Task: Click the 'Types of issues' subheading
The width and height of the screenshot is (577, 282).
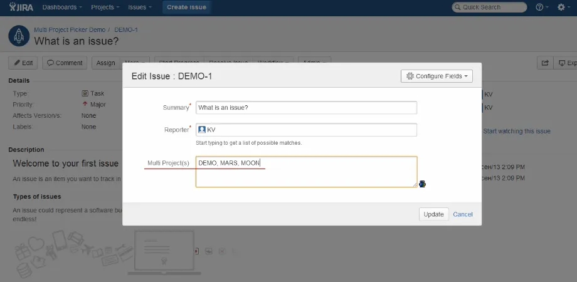Action: coord(37,197)
